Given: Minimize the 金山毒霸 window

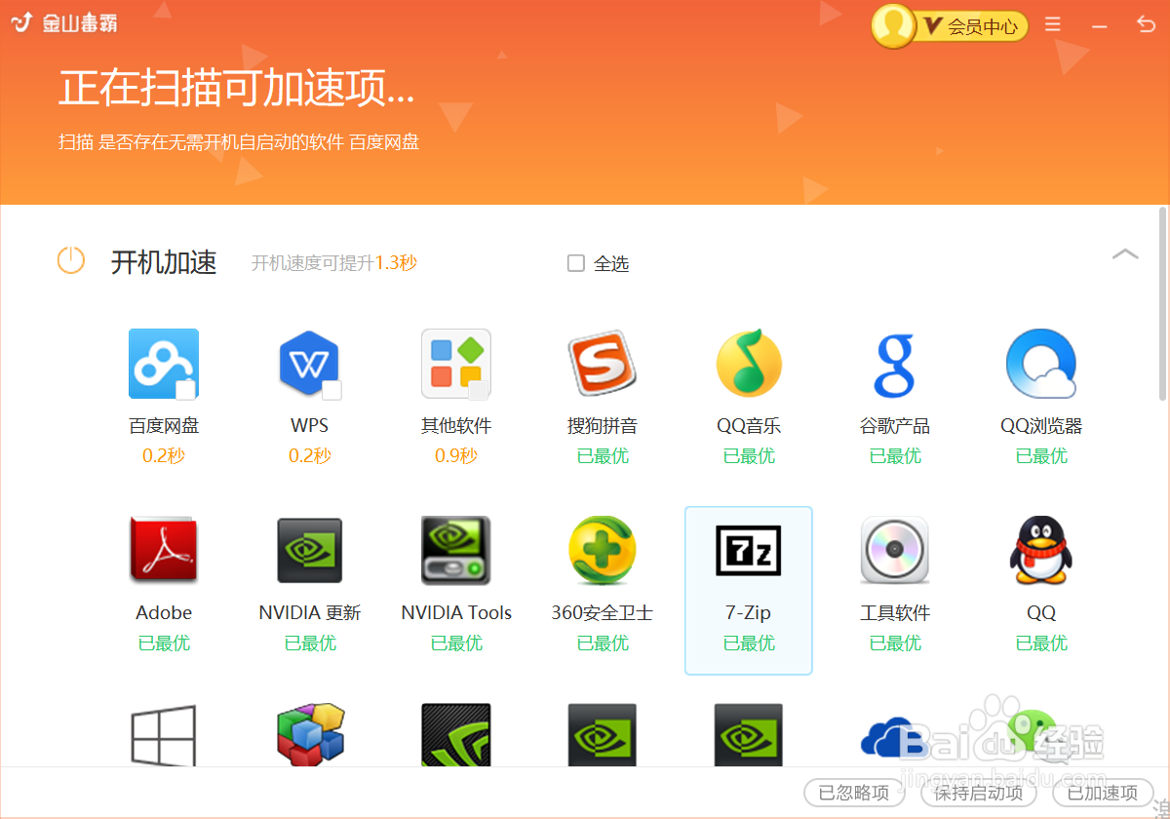Looking at the screenshot, I should tap(1100, 24).
